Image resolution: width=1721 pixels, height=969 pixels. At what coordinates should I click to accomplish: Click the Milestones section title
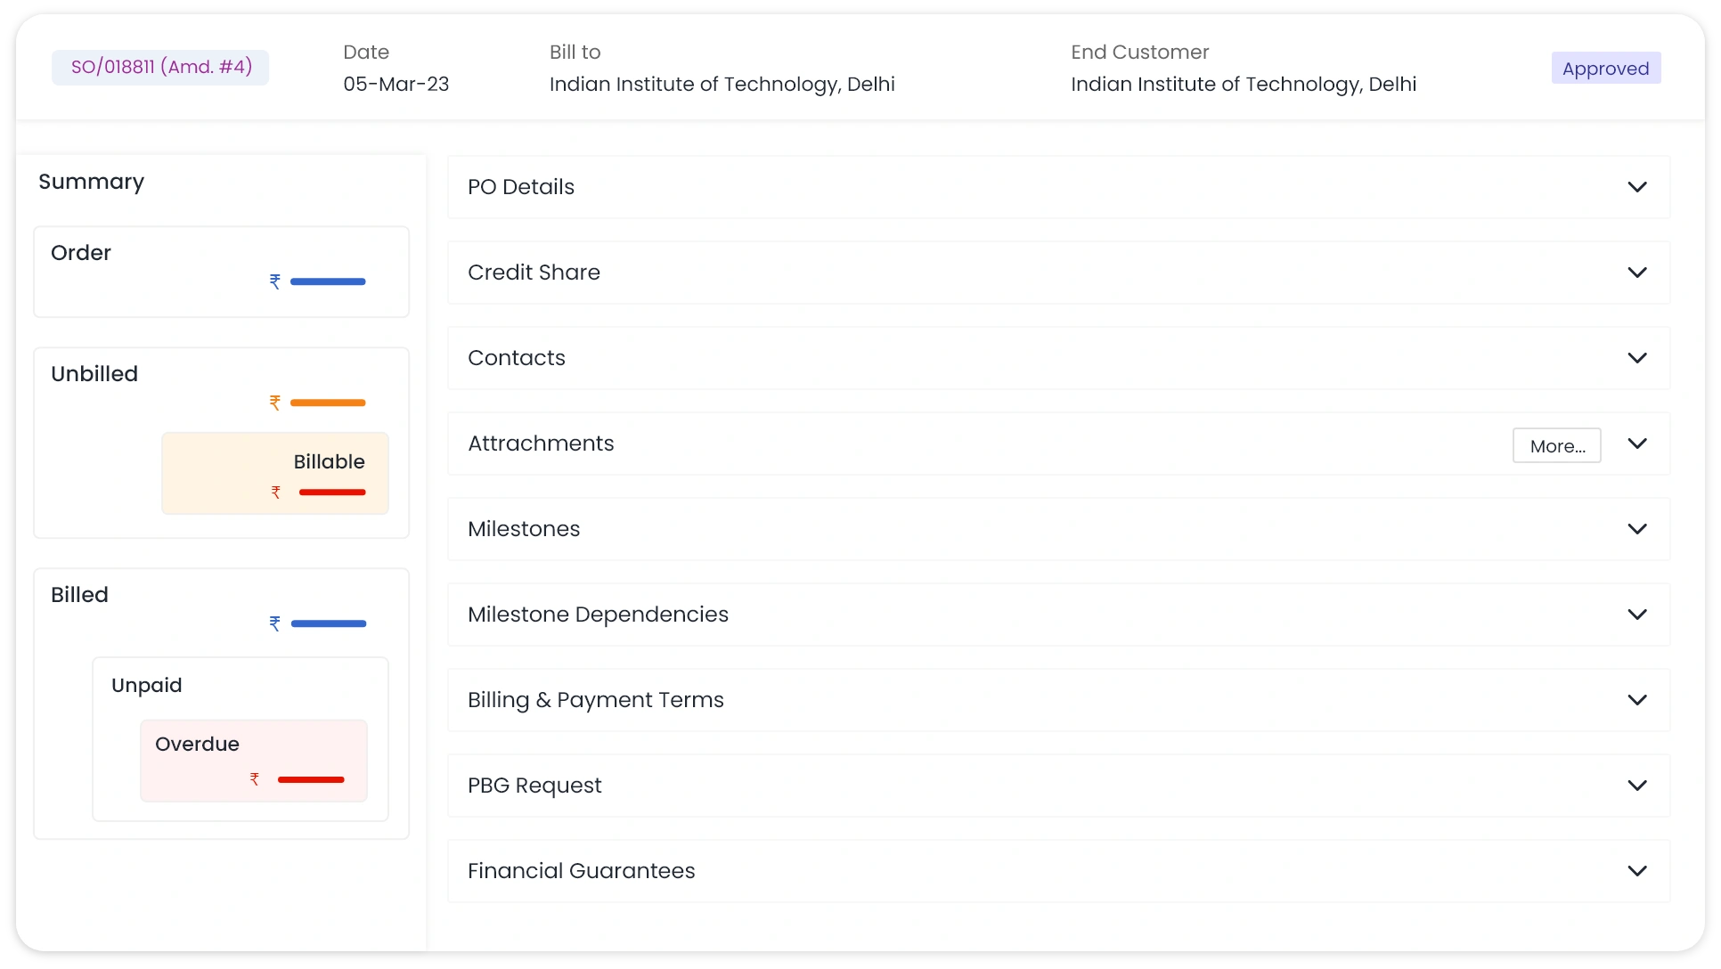pos(524,529)
